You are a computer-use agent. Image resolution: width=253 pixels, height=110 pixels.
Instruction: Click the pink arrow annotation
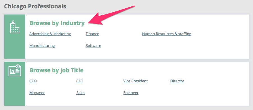111,16
